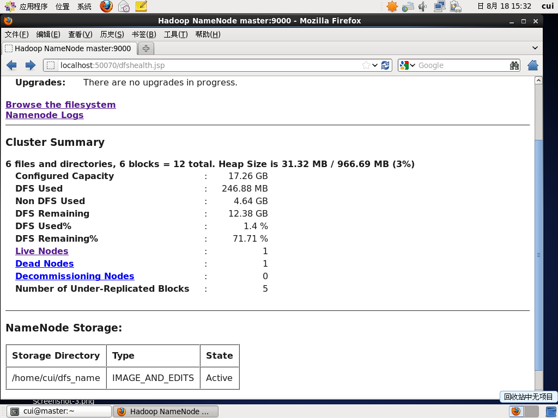
Task: Open the 帮助(H) menu
Action: (x=208, y=34)
